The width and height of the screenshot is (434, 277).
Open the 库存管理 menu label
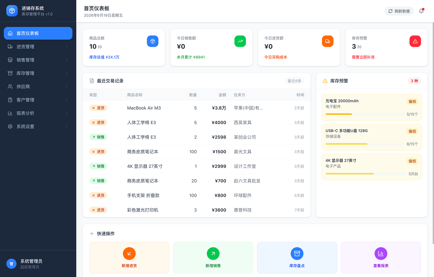25,73
